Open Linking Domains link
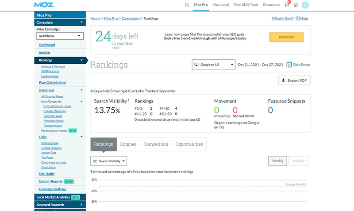 coord(51,148)
